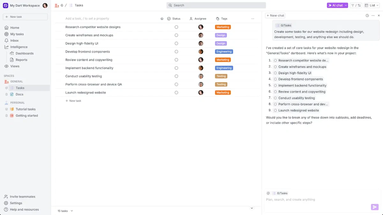The image size is (383, 215).
Task: Toggle status circle for 'Conduct usability testing'
Action: coord(176,76)
